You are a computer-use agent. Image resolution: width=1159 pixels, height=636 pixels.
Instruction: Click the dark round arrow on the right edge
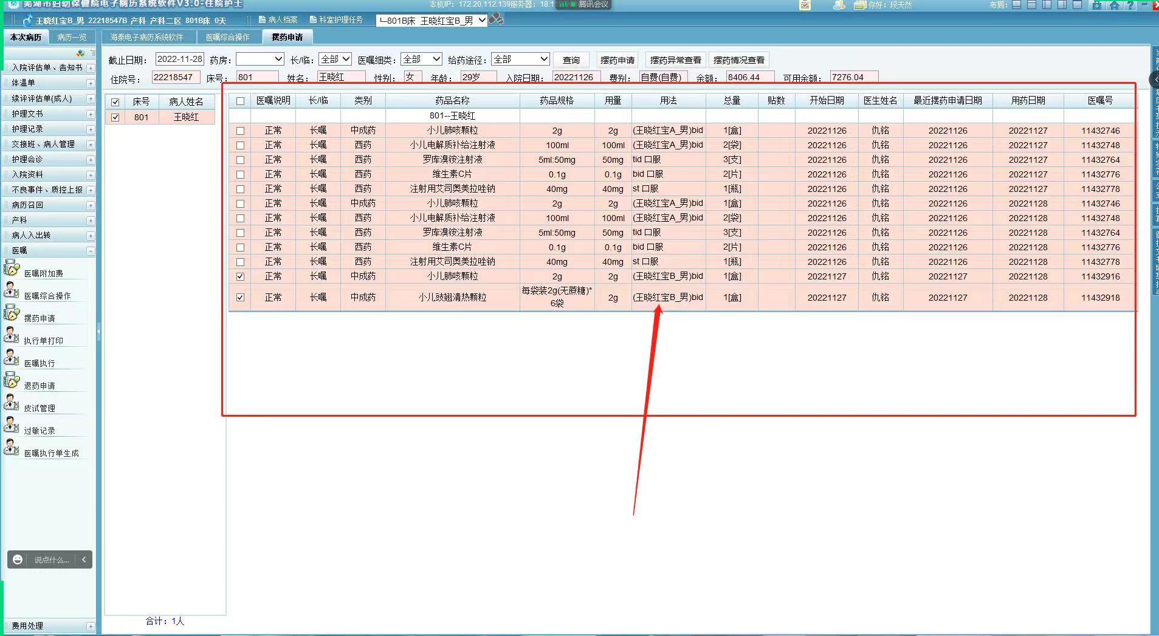point(1154,79)
